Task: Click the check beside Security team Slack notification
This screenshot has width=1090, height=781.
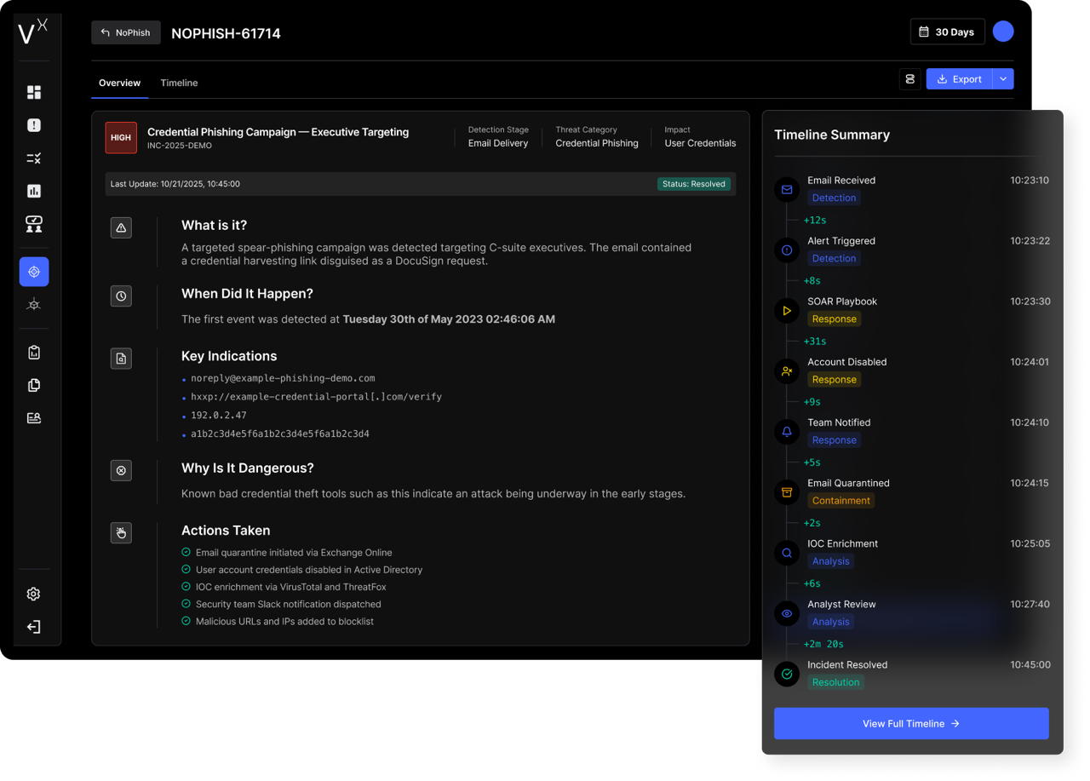Action: click(x=186, y=604)
